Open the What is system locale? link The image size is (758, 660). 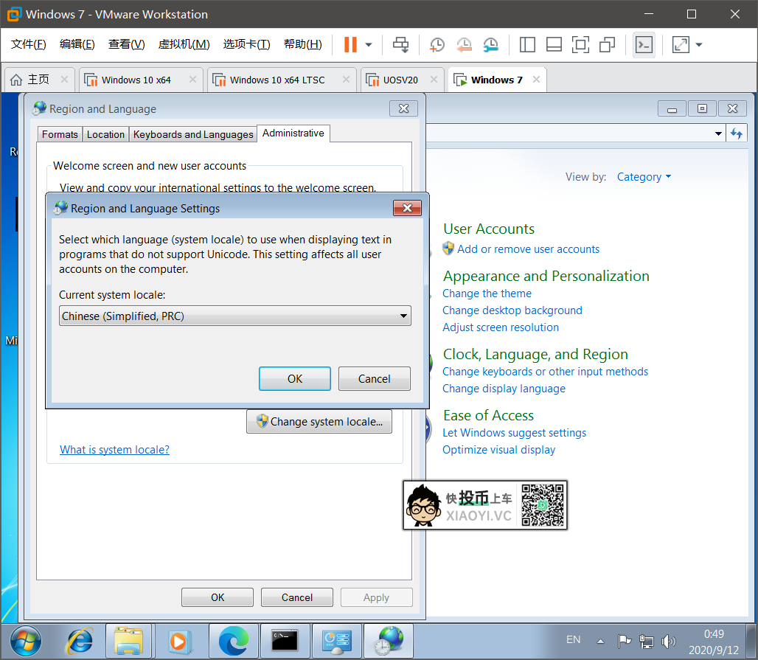click(114, 450)
